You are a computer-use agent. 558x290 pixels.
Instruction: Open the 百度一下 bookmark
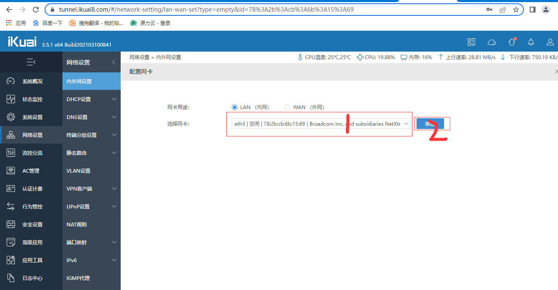coord(47,23)
